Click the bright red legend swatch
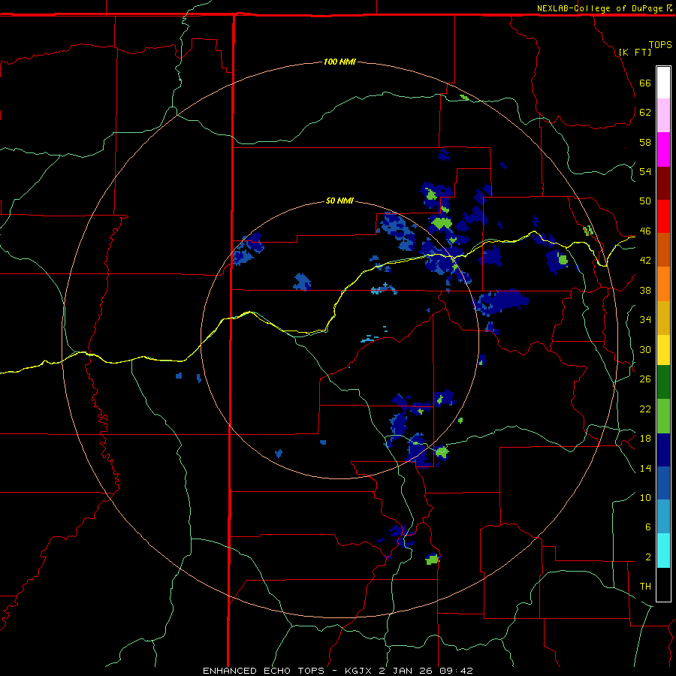Viewport: 676px width, 676px height. [x=663, y=216]
